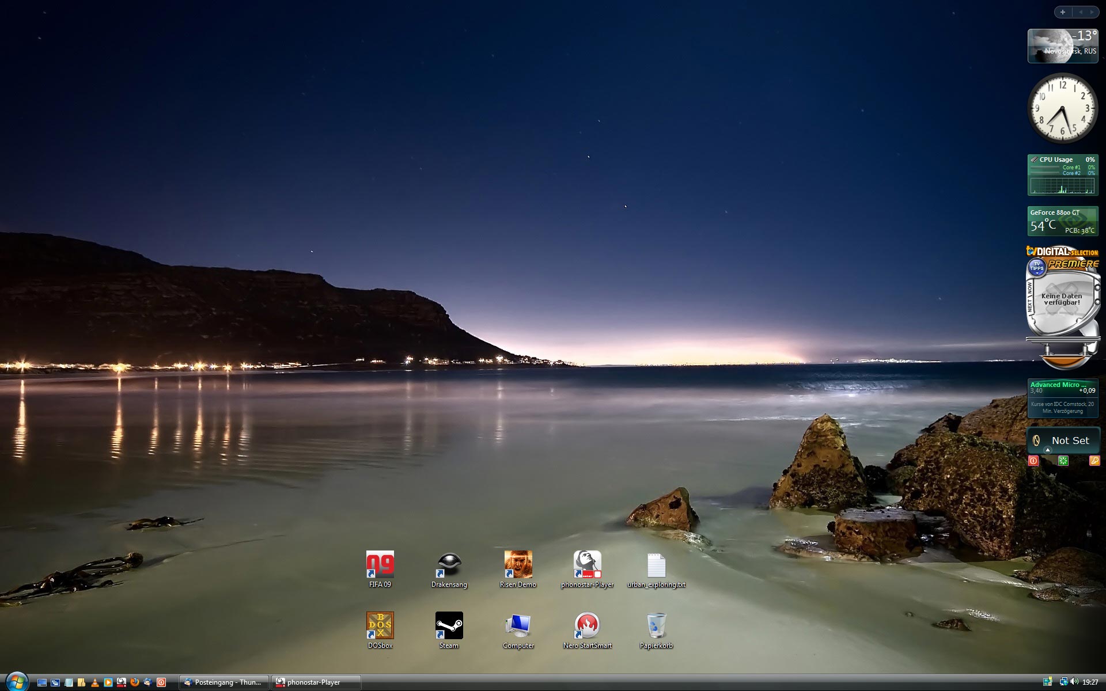Open the Risen Demo icon
This screenshot has height=691, width=1106.
tap(518, 565)
